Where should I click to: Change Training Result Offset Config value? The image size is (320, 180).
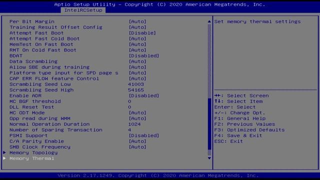click(x=137, y=27)
